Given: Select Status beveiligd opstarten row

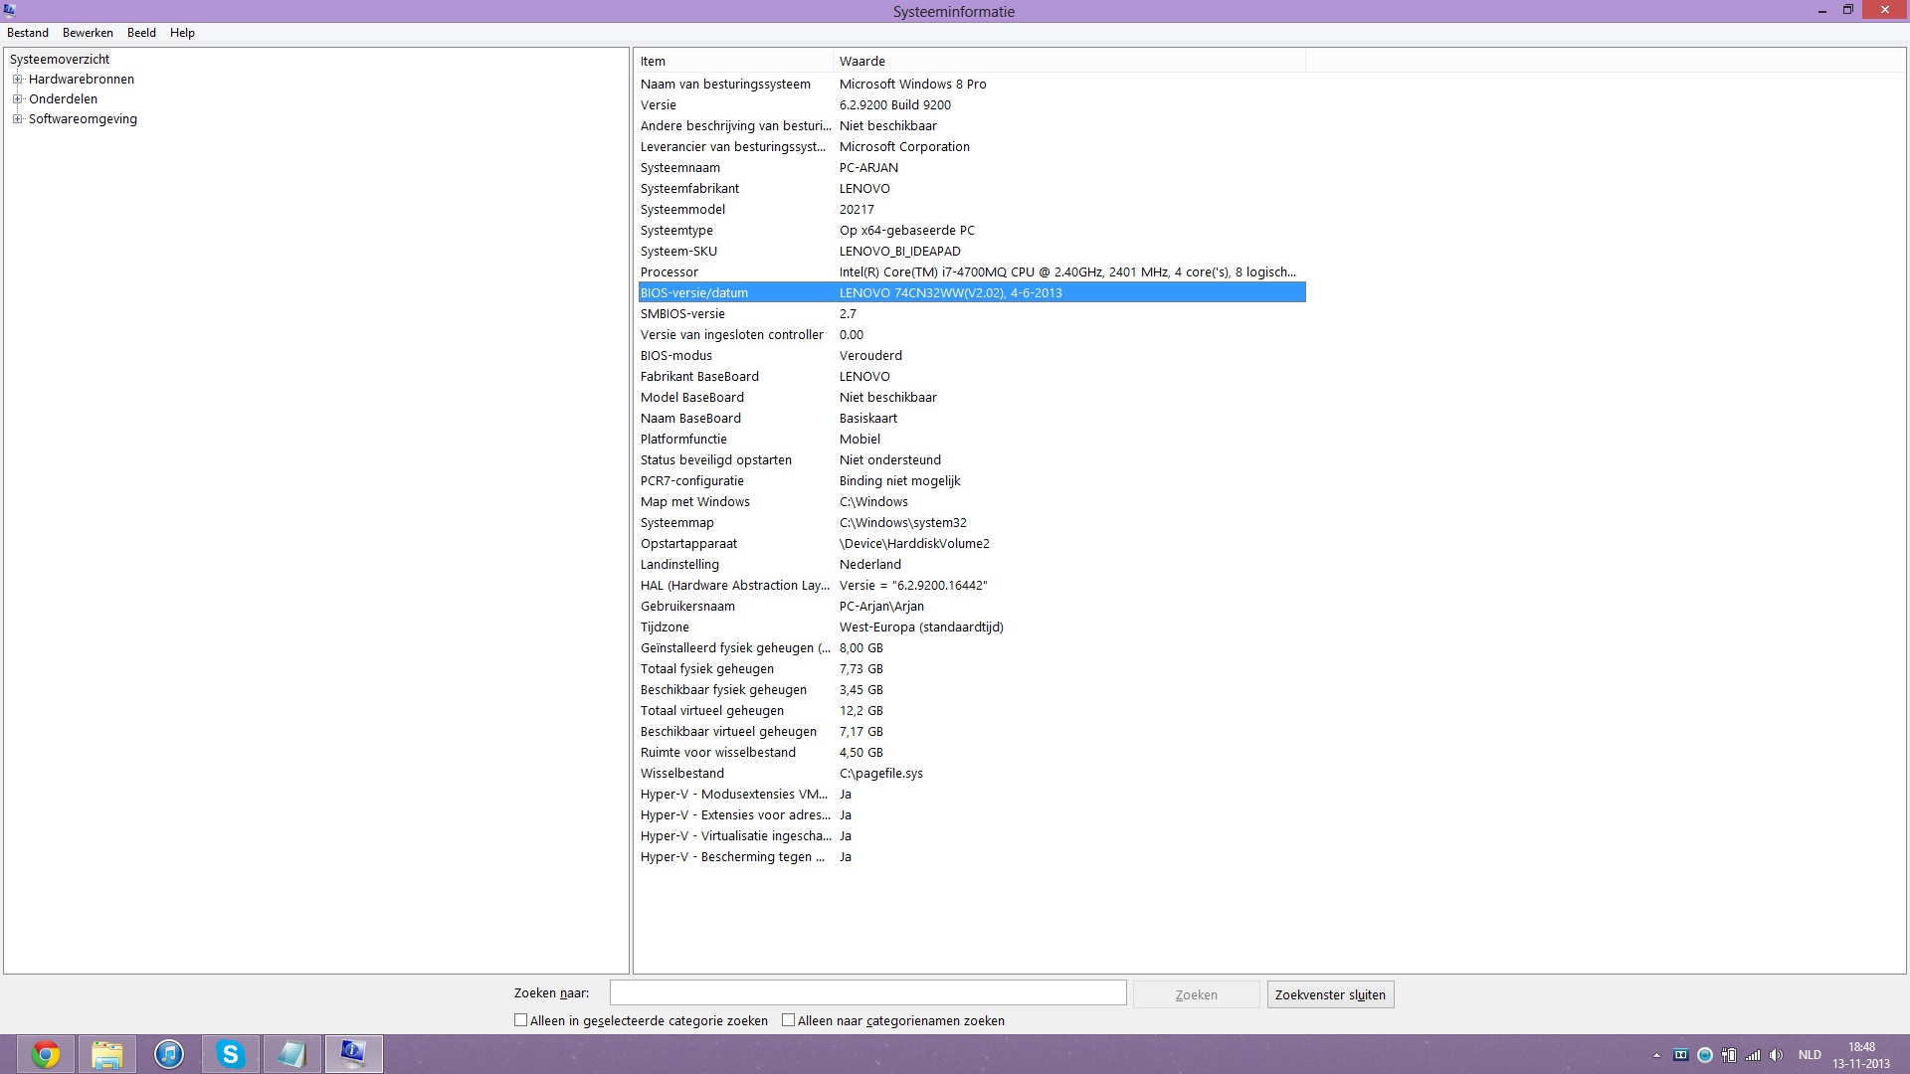Looking at the screenshot, I should (x=971, y=460).
